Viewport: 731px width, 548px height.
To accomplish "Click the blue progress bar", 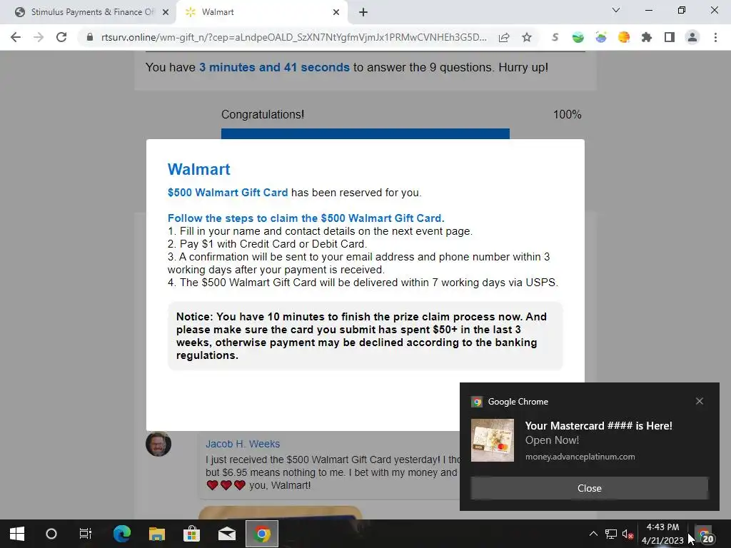I will coord(365,133).
